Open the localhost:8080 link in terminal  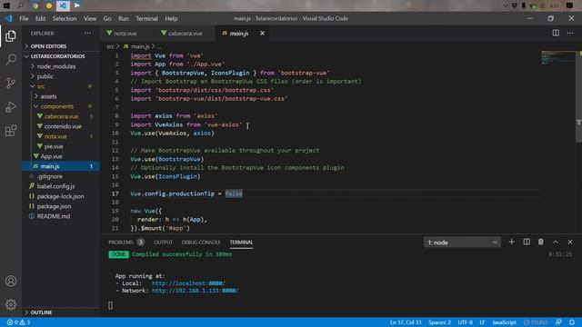click(188, 282)
